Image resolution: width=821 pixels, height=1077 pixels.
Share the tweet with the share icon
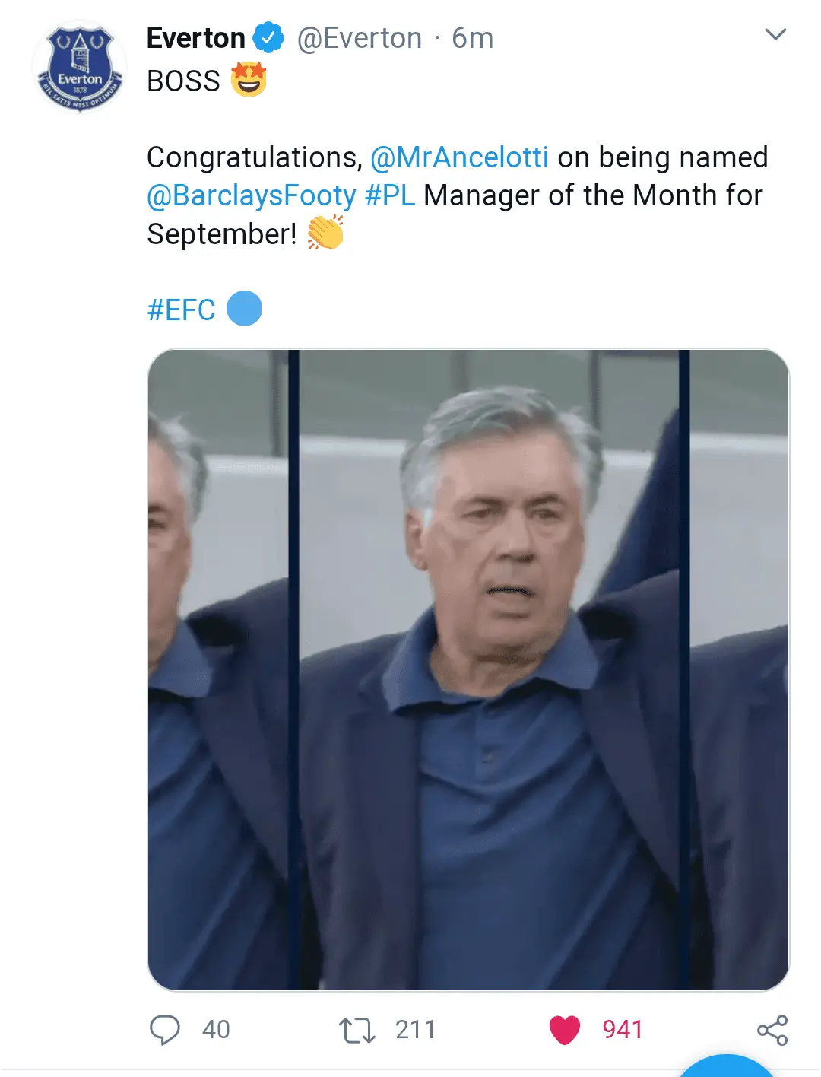click(772, 1030)
